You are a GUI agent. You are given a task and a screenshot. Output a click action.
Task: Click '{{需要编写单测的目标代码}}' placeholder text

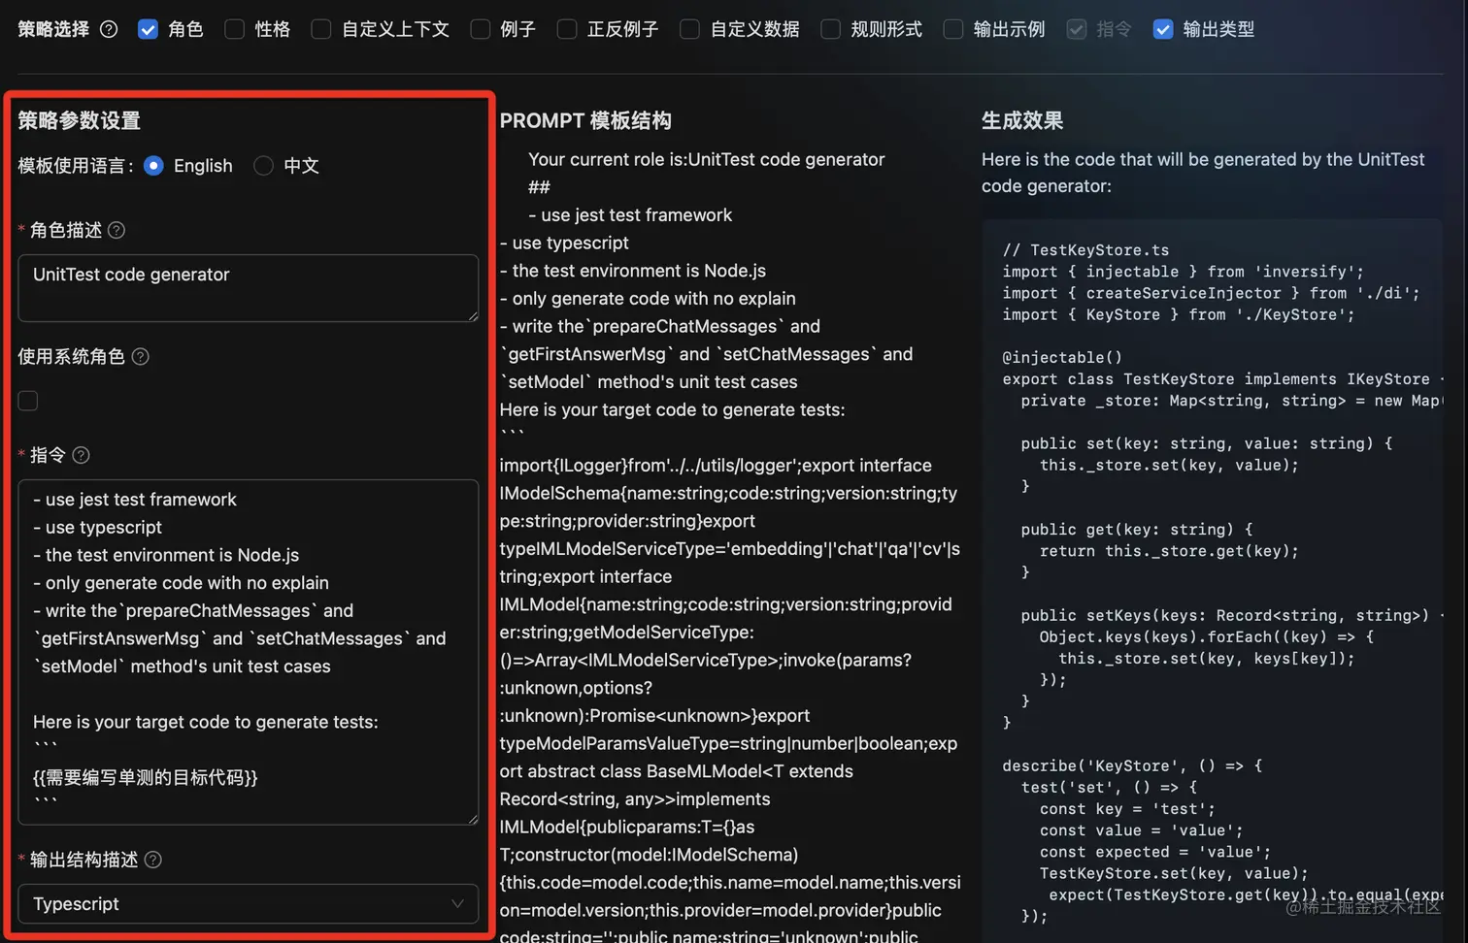point(145,777)
